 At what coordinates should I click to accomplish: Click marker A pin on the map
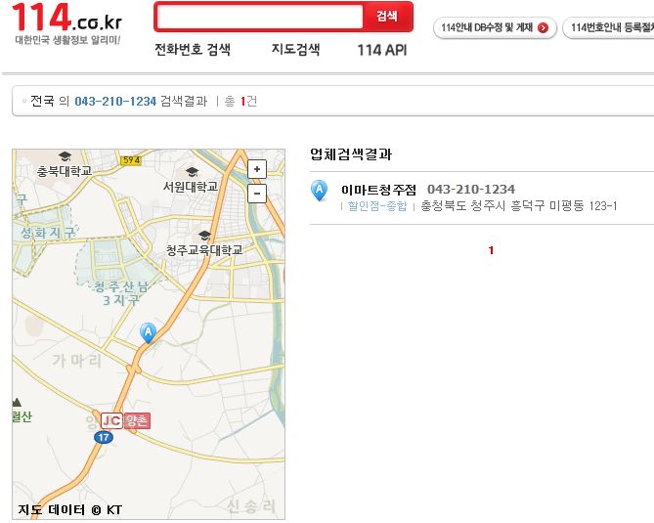(148, 332)
